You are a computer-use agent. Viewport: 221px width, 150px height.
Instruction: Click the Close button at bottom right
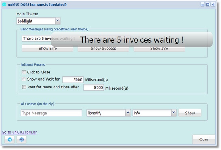pyautogui.click(x=204, y=139)
